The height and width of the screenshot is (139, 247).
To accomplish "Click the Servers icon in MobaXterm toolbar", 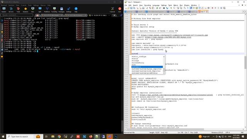I will (x=11, y=10).
